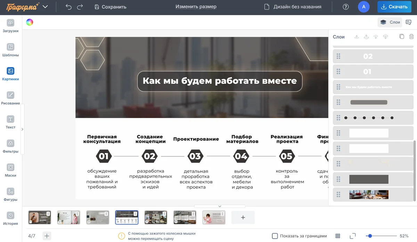This screenshot has width=417, height=242.
Task: Click the zoom slider handle
Action: point(370,236)
